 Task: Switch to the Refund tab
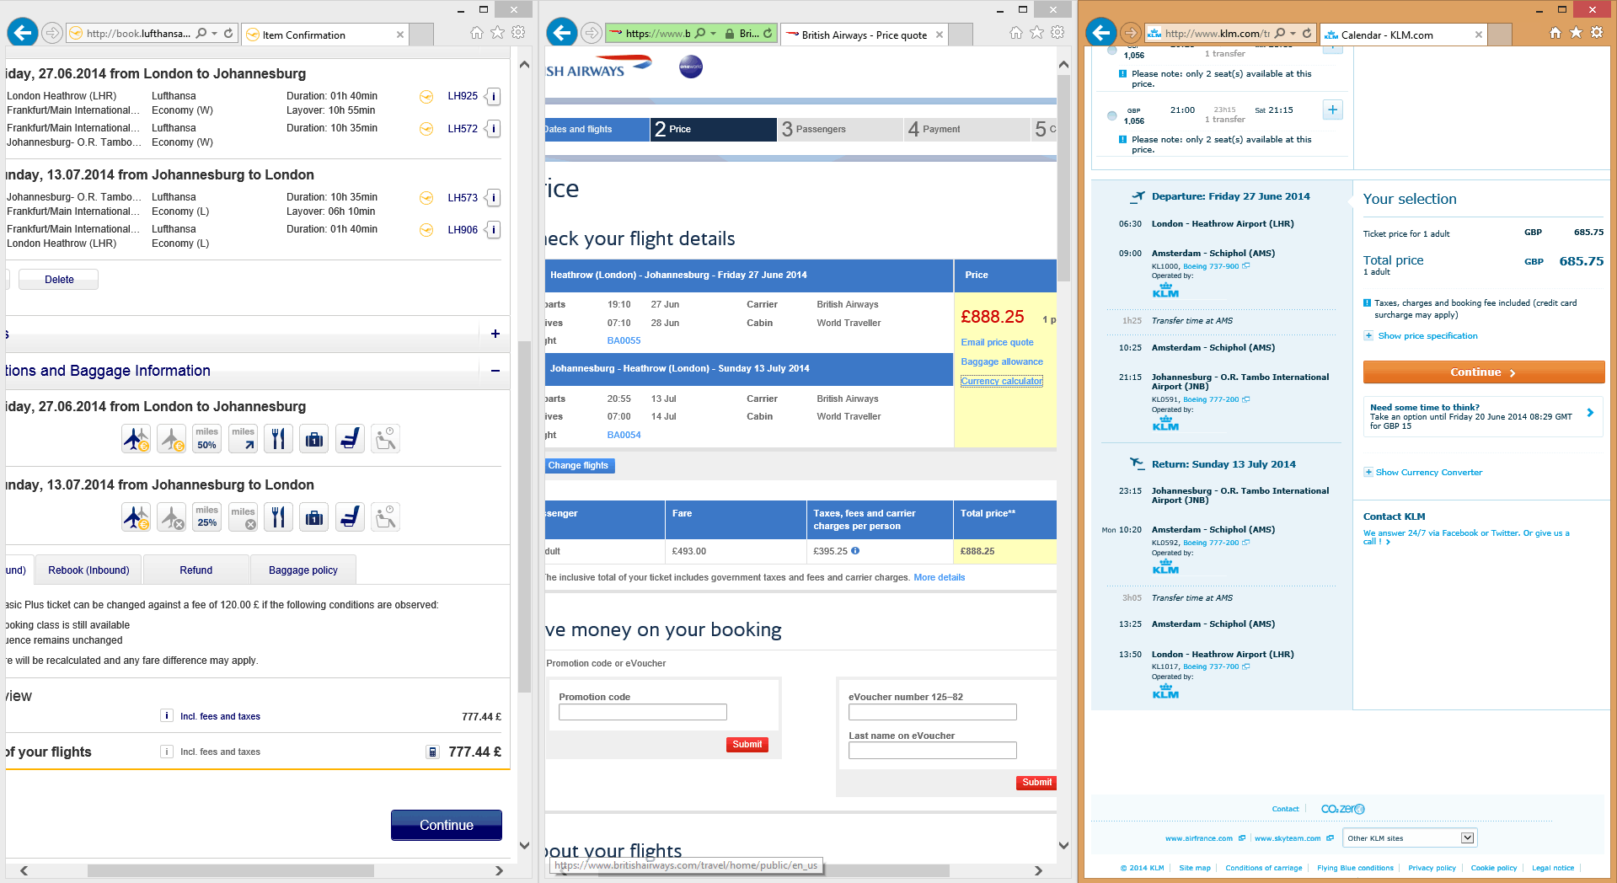[x=196, y=570]
